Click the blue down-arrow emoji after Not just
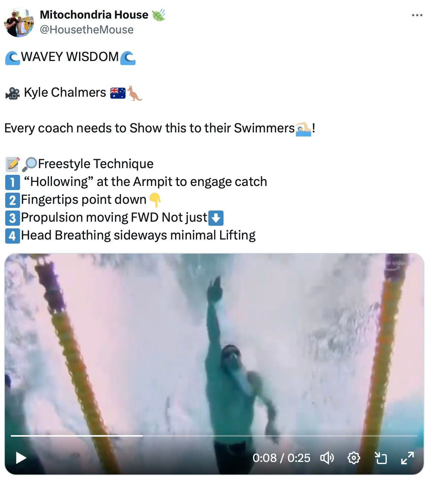 216,218
